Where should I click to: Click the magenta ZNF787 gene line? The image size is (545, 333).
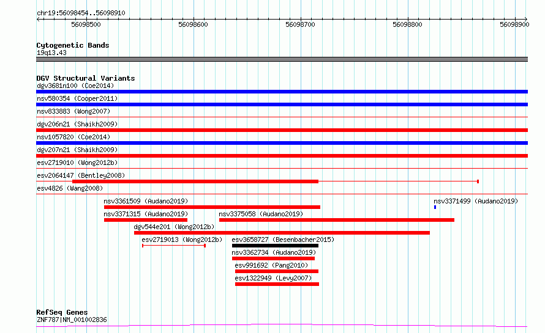pos(282,326)
